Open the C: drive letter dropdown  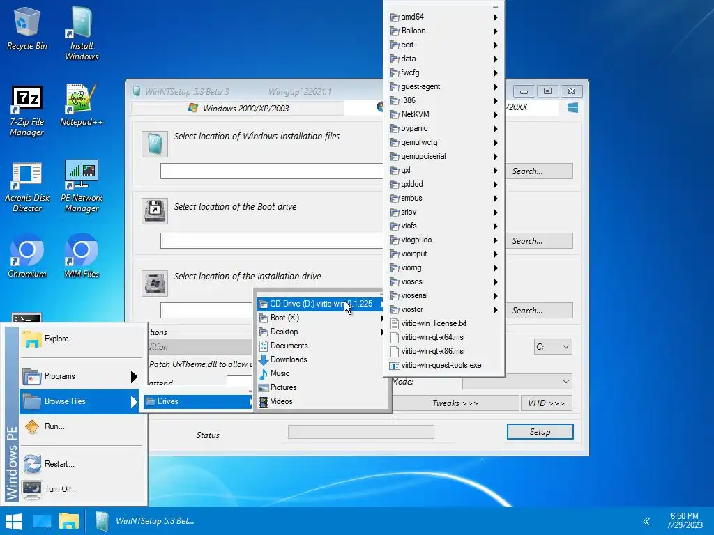pos(553,347)
